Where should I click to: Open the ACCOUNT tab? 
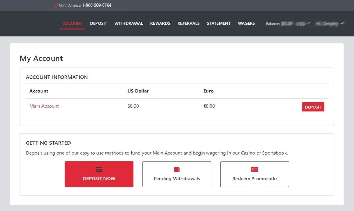click(73, 23)
